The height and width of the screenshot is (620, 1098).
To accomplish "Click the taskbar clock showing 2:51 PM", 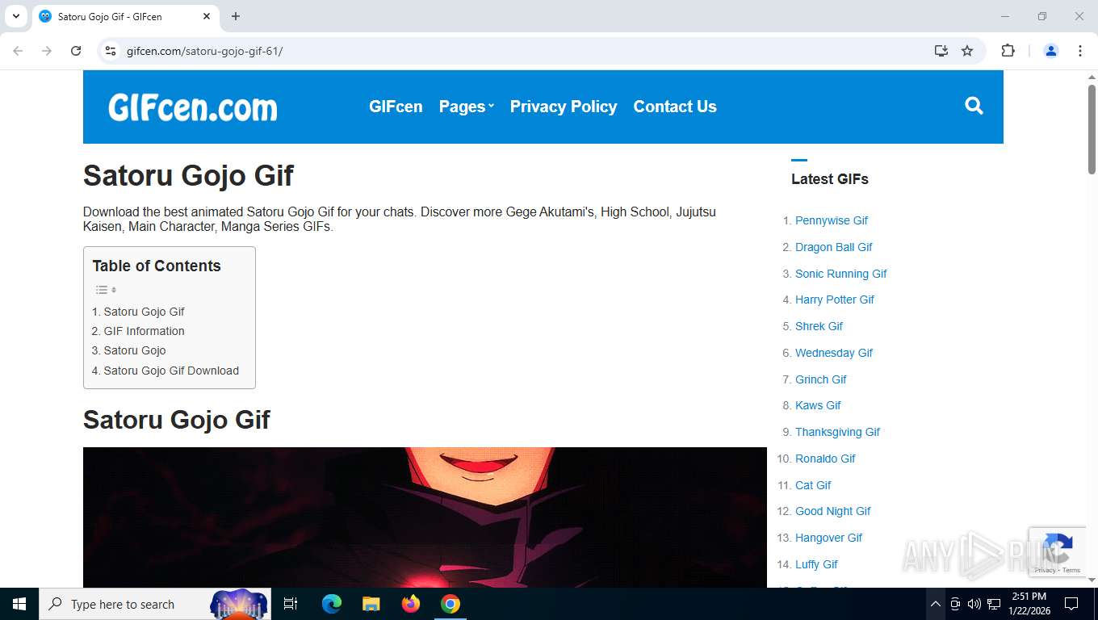I will point(1029,604).
